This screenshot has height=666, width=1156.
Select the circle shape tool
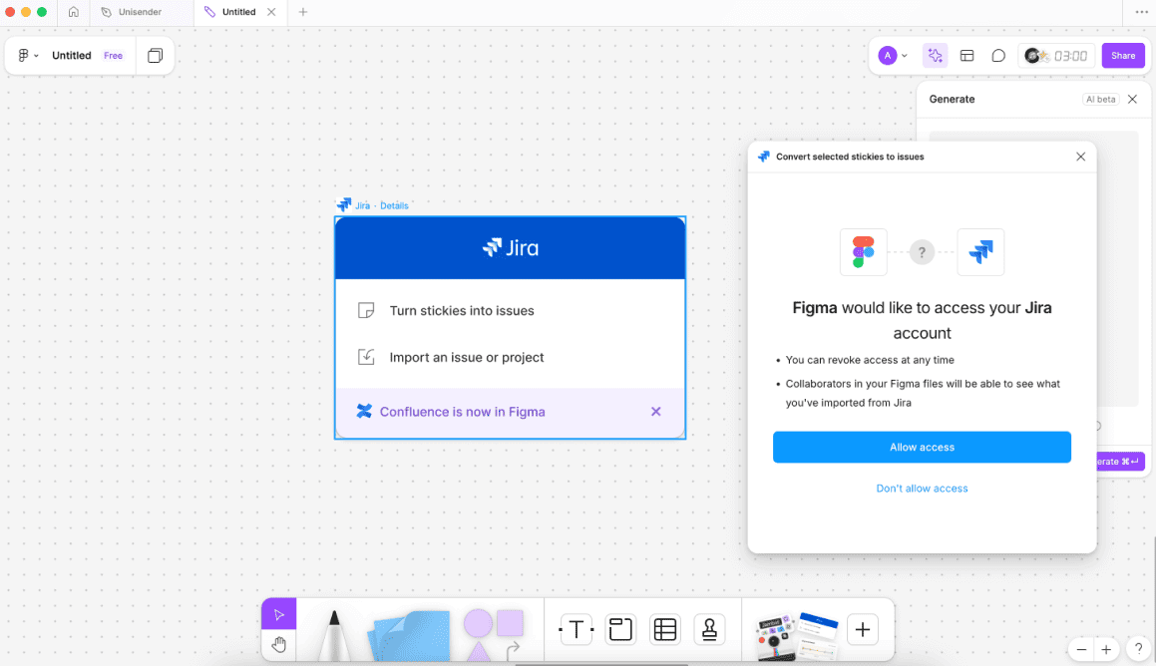coord(478,624)
